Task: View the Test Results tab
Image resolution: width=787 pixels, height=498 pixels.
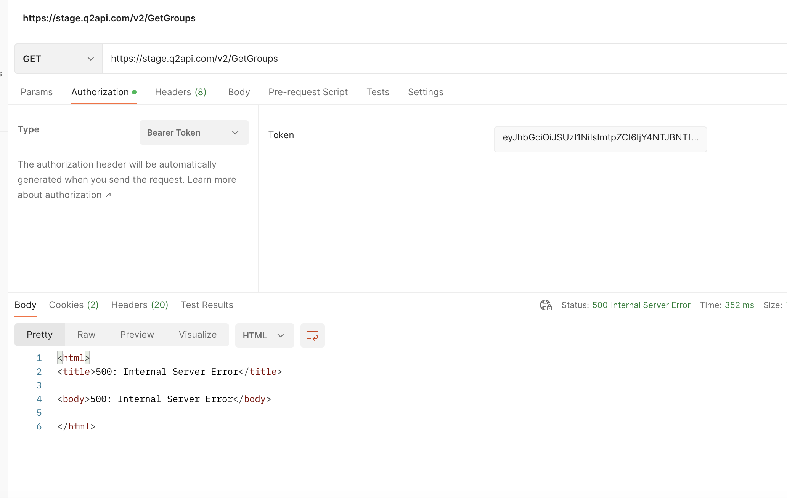Action: (x=207, y=305)
